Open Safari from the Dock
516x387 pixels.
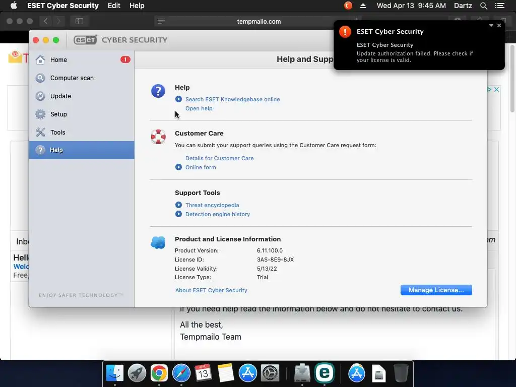181,373
